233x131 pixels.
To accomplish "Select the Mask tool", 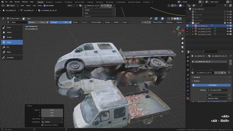I will coord(12,52).
